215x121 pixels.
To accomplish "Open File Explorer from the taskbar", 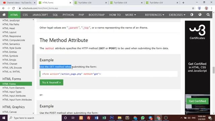I will click(x=120, y=118).
